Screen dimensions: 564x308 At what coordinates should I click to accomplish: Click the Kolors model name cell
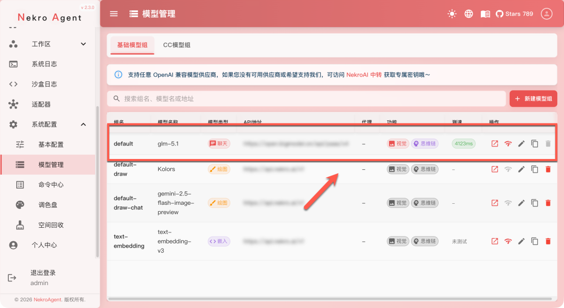[x=166, y=169]
